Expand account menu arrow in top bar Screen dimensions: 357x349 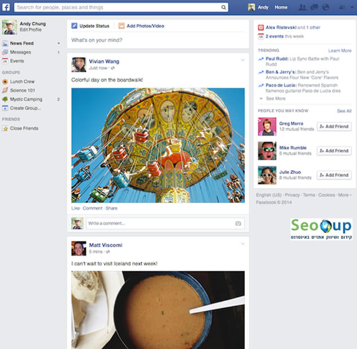tap(352, 7)
